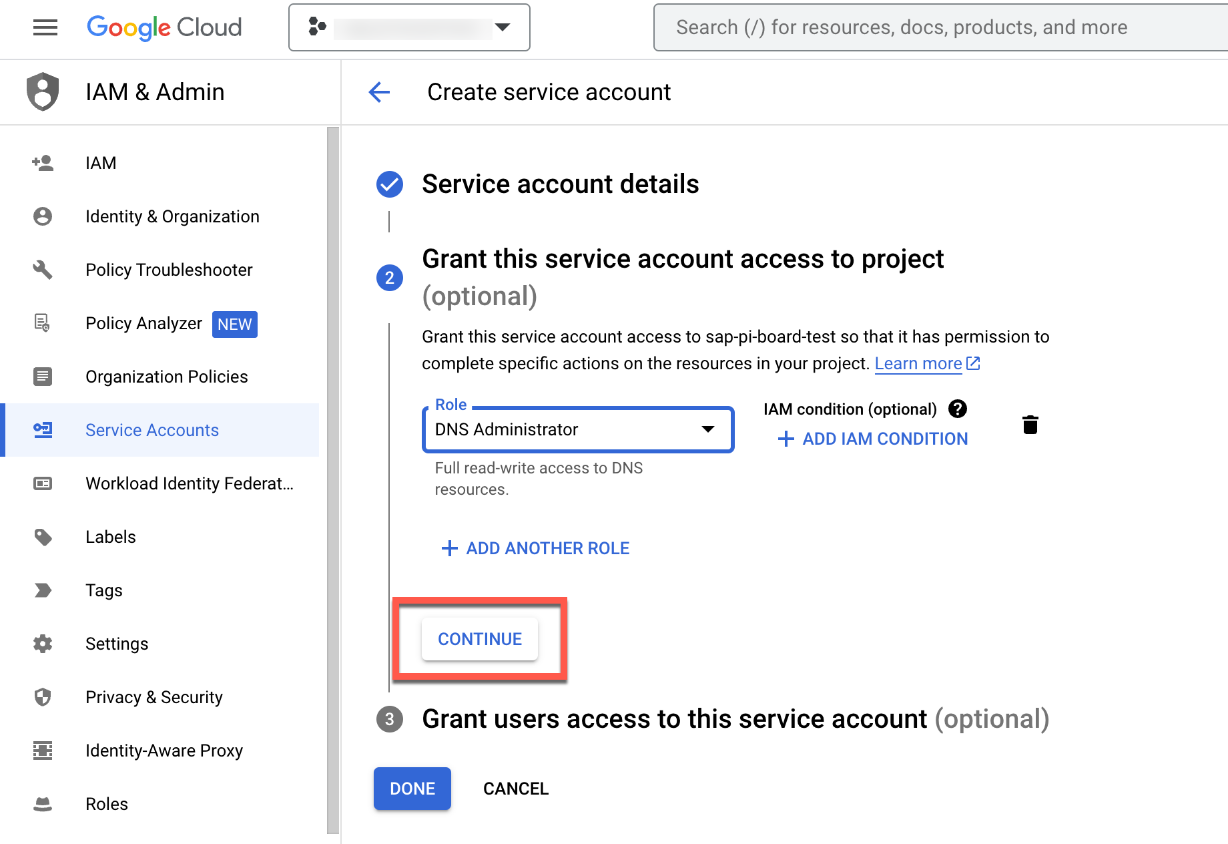The image size is (1228, 844).
Task: Click the Tags chevron icon
Action: [x=43, y=590]
